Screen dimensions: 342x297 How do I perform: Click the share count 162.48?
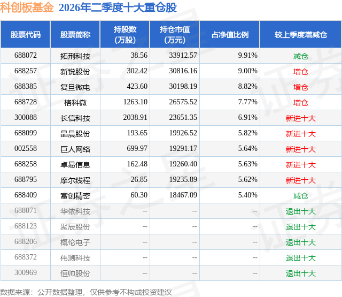pyautogui.click(x=137, y=164)
